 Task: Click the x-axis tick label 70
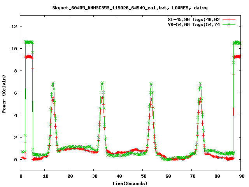pyautogui.click(x=193, y=176)
